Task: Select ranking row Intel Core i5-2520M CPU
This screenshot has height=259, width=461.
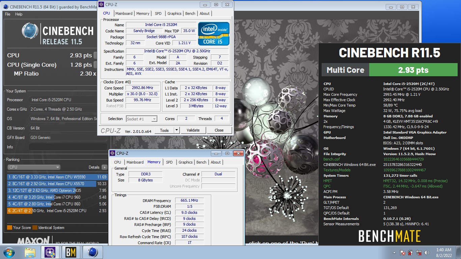Action: pyautogui.click(x=57, y=211)
